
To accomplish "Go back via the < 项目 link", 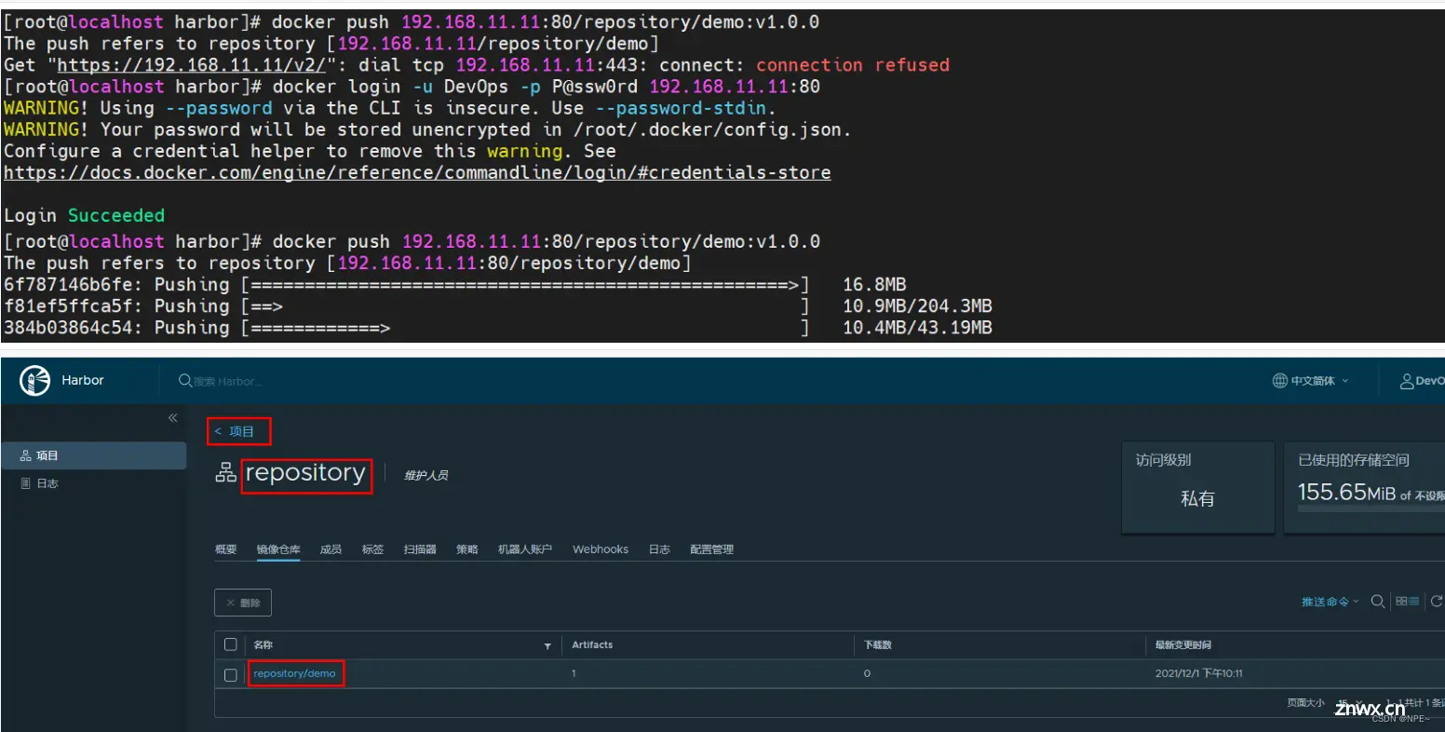I will pyautogui.click(x=235, y=431).
